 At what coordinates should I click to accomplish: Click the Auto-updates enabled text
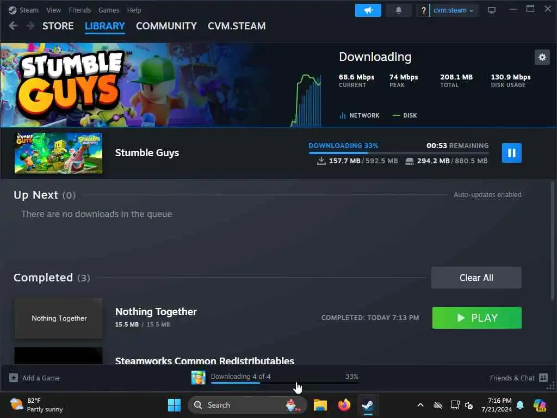487,195
